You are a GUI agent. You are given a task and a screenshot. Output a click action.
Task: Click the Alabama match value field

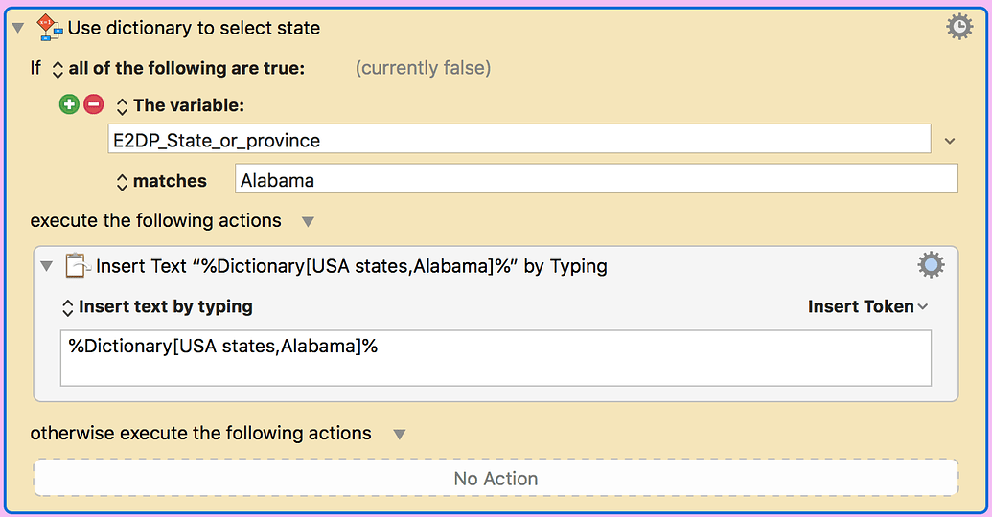tap(594, 180)
